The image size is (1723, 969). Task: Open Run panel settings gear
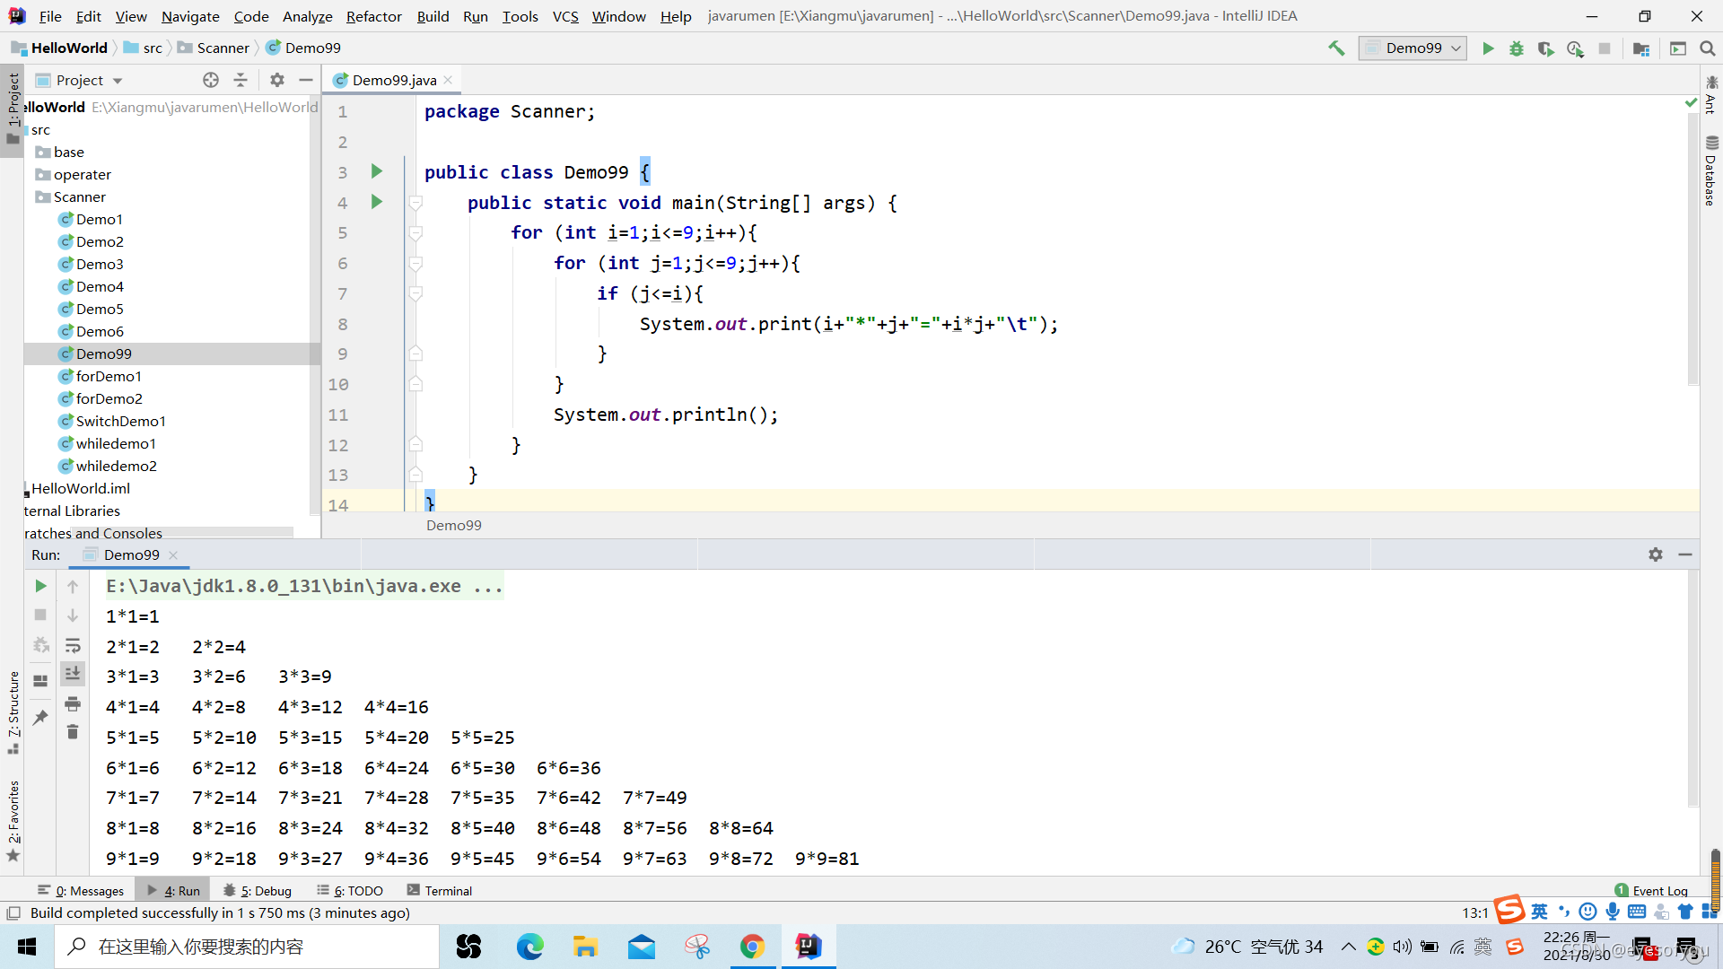point(1656,554)
